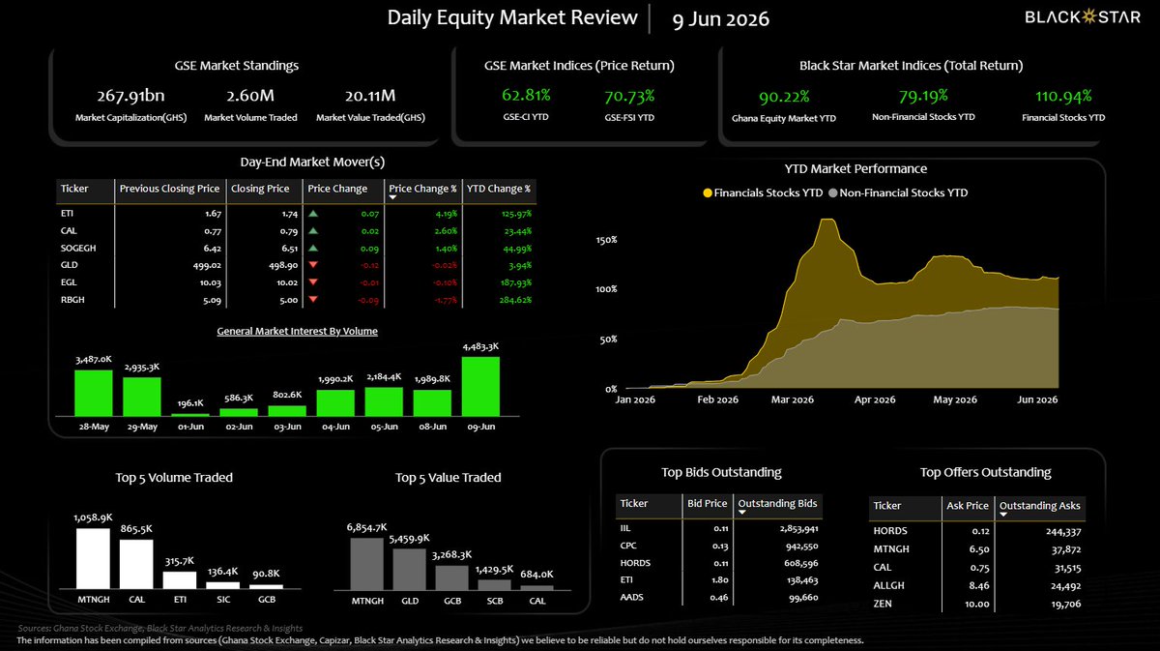
Task: Select the 29-May volume bar
Action: [142, 397]
